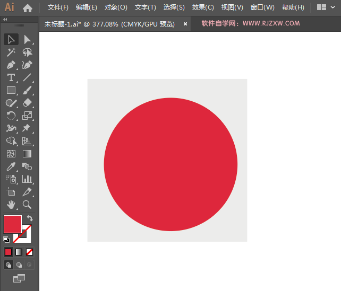This screenshot has height=291, width=341.
Task: Select the Pen tool
Action: 11,65
